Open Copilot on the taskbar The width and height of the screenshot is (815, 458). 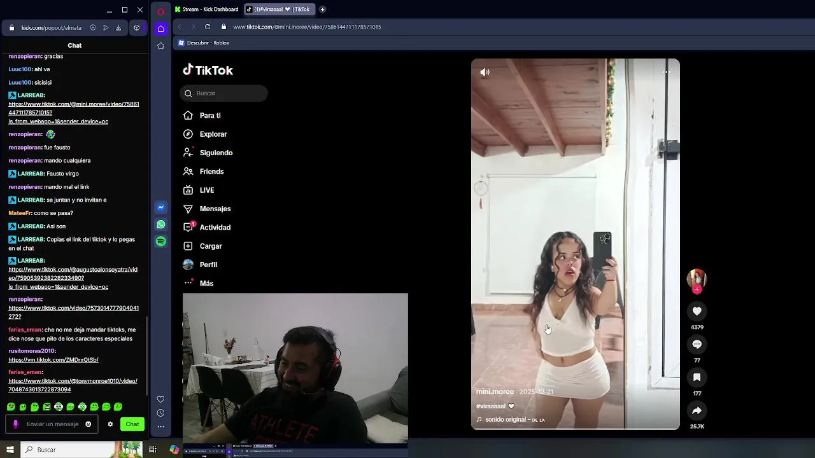click(174, 450)
